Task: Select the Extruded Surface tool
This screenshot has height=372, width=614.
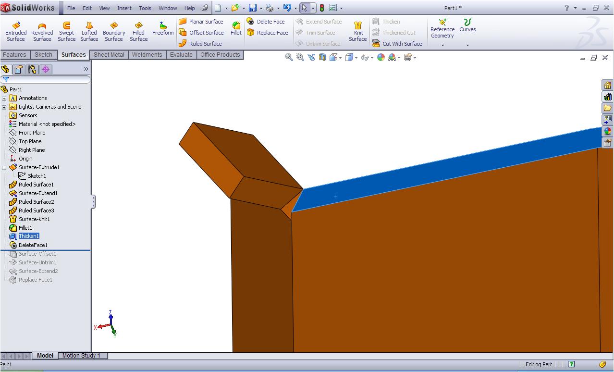Action: click(x=16, y=32)
